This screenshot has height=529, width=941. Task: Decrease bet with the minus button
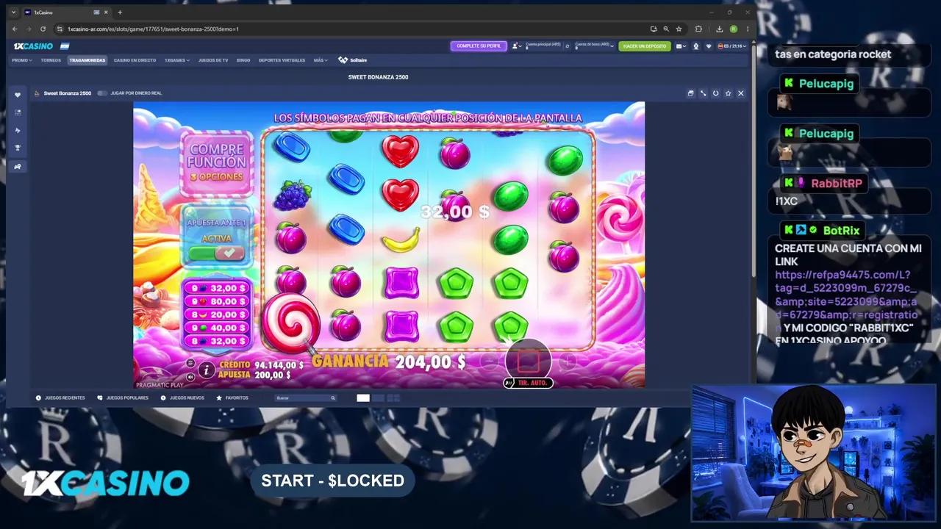(x=490, y=360)
